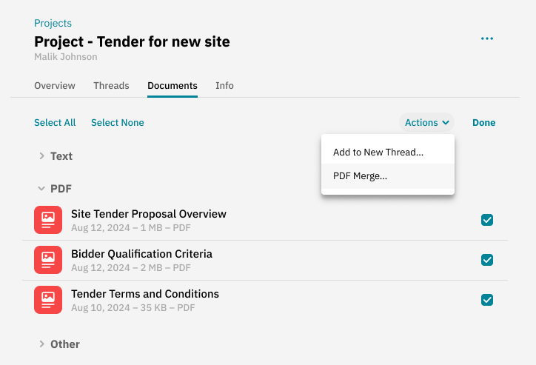
Task: Expand the Other documents section
Action: tap(58, 344)
